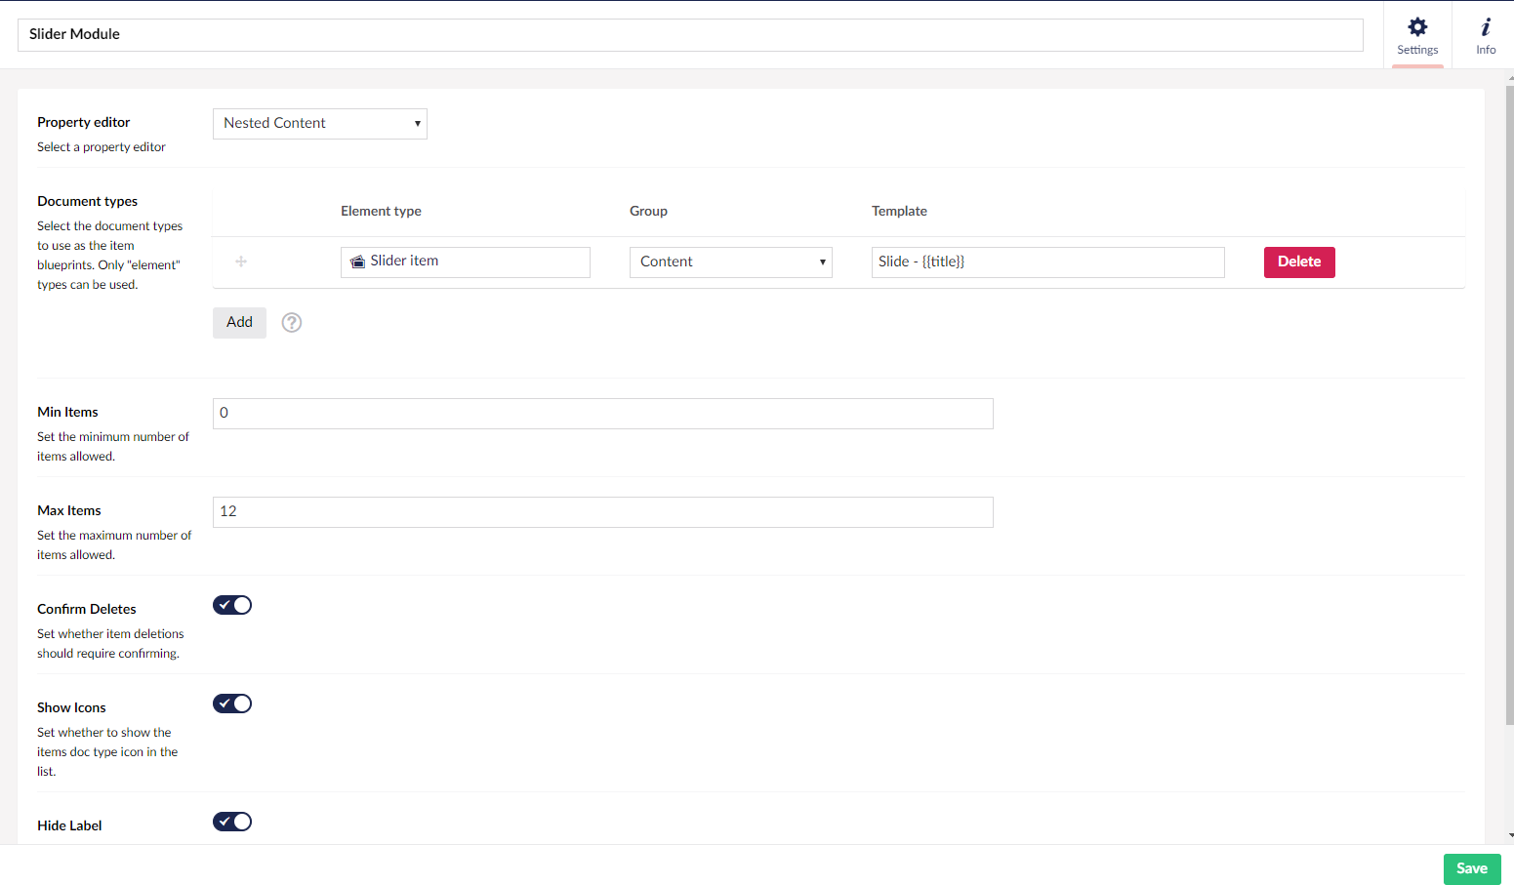Click the Min Items input field

point(602,414)
